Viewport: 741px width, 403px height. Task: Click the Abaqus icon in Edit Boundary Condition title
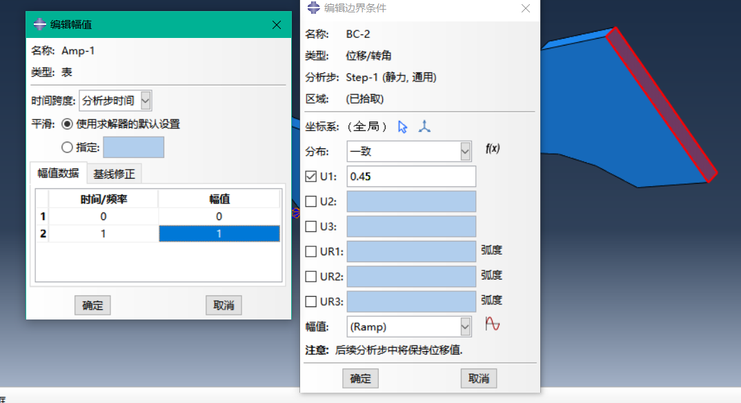313,8
